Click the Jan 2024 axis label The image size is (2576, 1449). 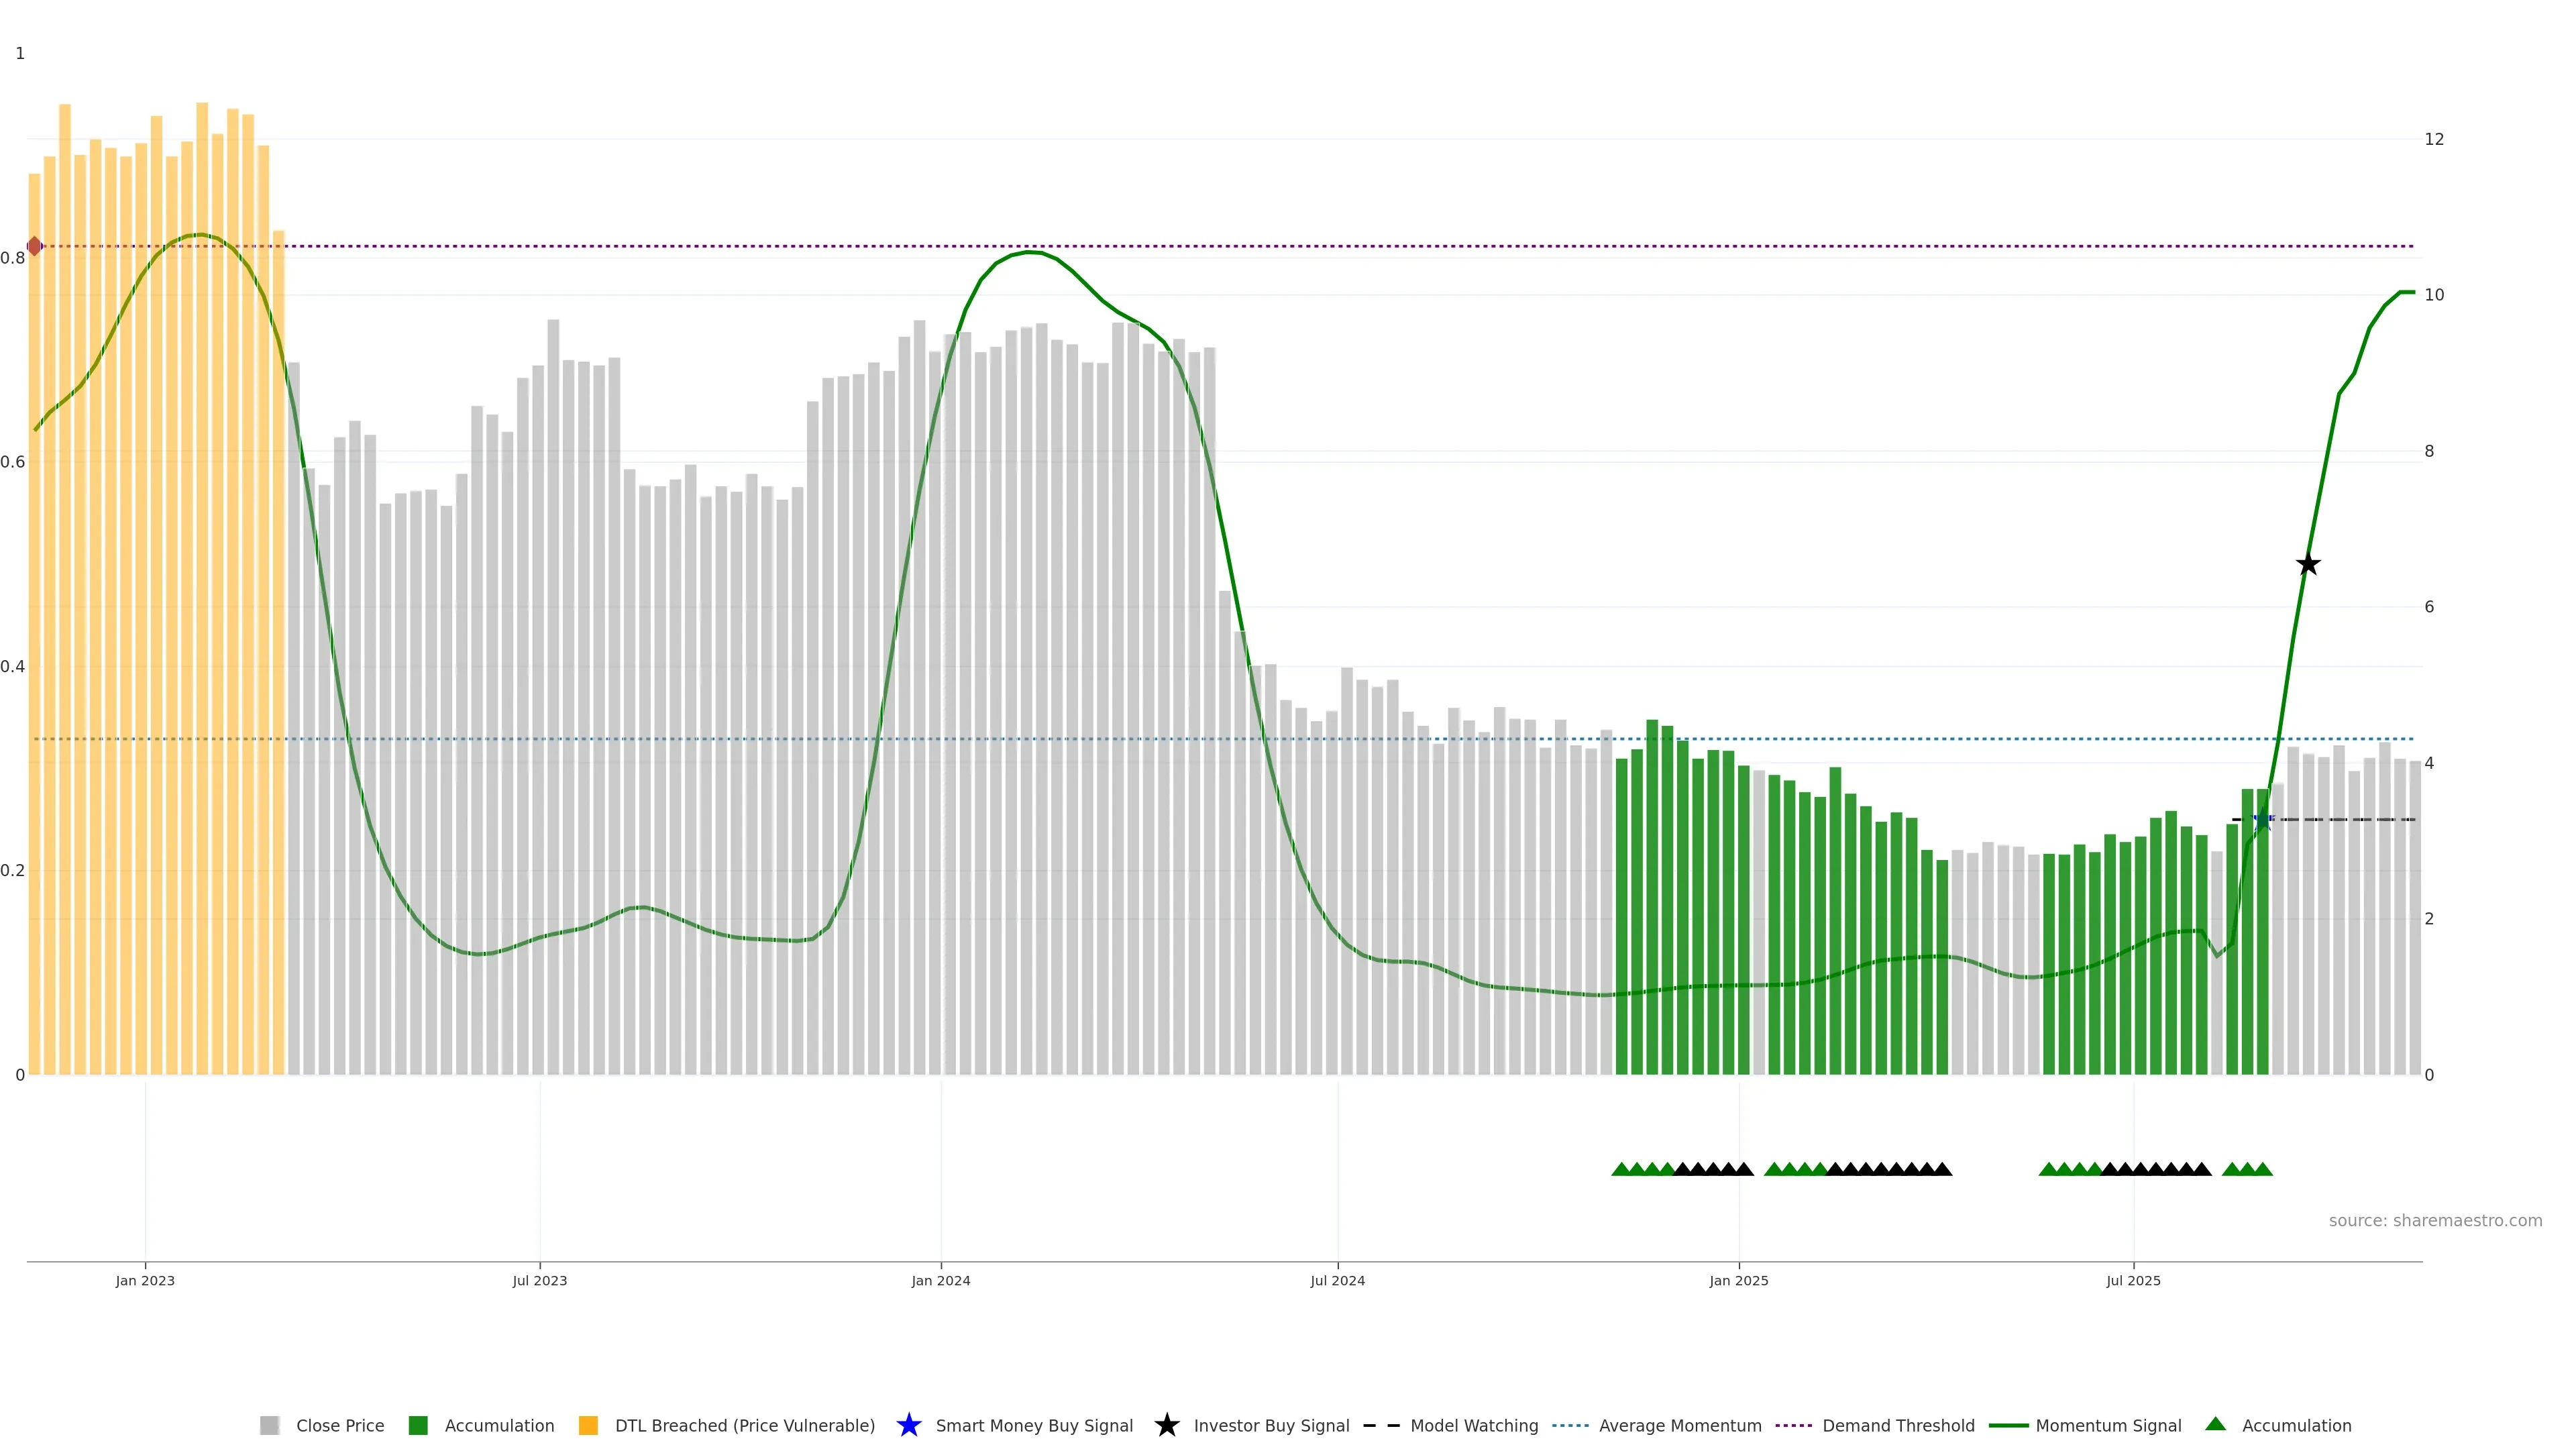[940, 1280]
